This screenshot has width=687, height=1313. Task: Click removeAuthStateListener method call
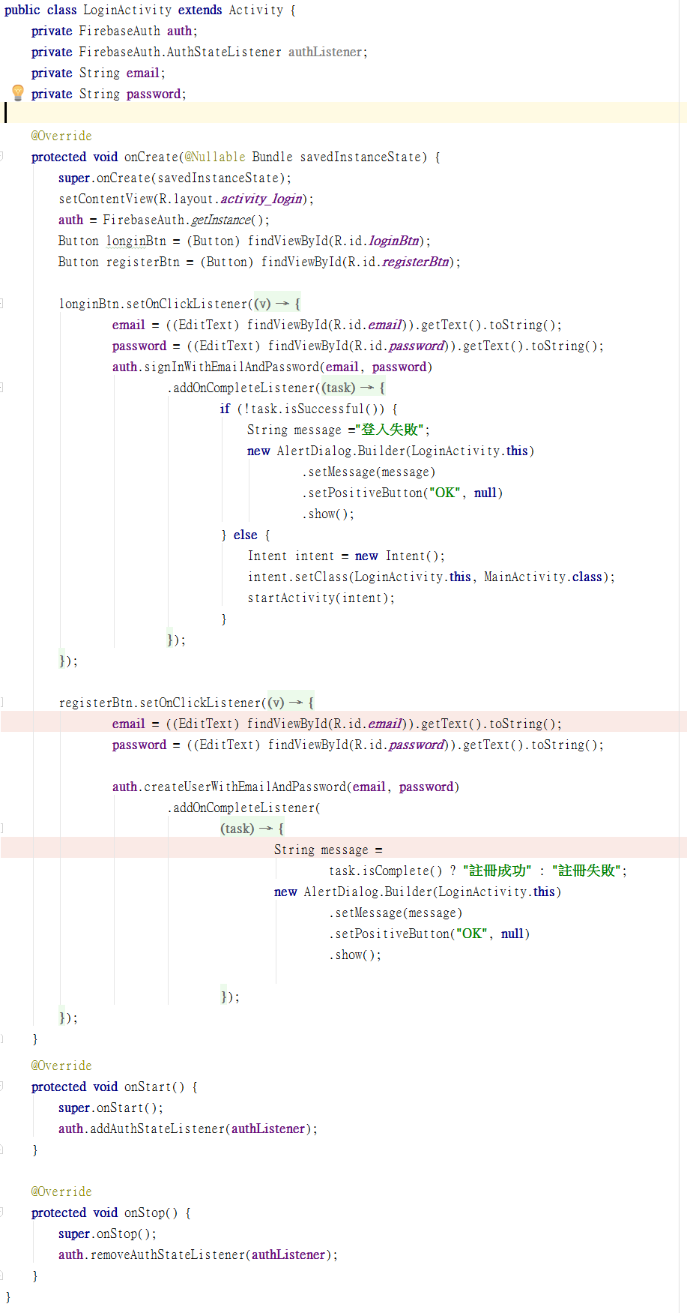click(168, 1255)
